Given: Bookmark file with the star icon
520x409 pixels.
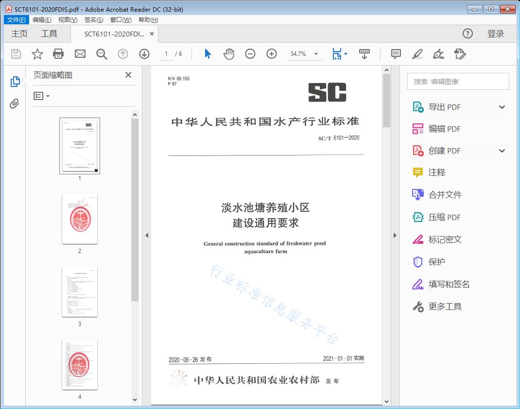Looking at the screenshot, I should pos(37,54).
